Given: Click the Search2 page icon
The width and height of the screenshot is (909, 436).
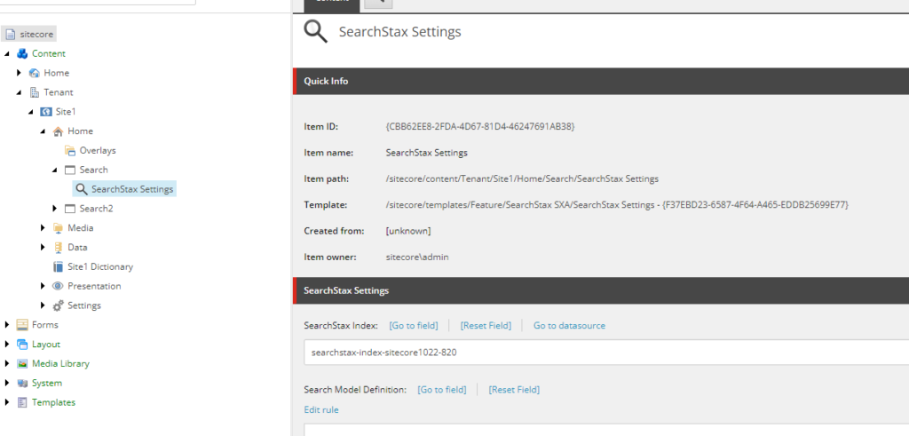Looking at the screenshot, I should (70, 209).
